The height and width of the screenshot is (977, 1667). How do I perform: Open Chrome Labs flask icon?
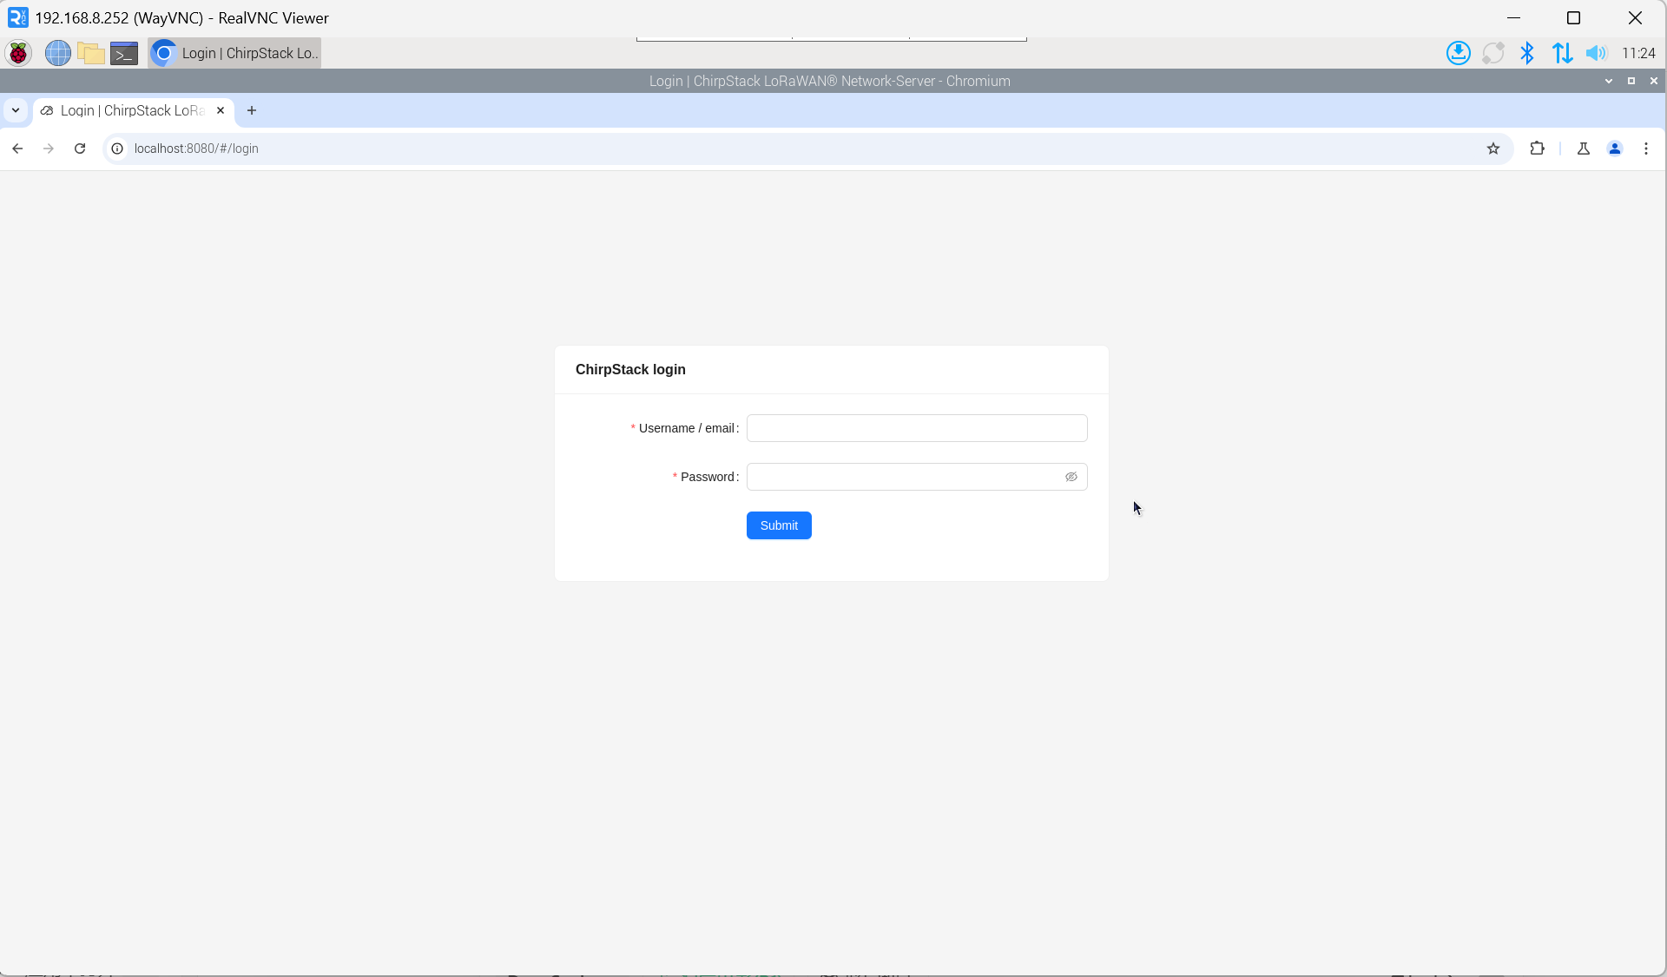click(x=1584, y=149)
